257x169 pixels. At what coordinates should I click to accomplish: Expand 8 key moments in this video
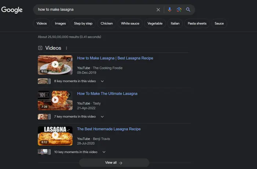coord(102,81)
